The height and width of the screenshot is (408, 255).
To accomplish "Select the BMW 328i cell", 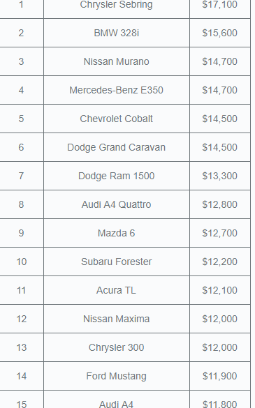I will click(117, 33).
